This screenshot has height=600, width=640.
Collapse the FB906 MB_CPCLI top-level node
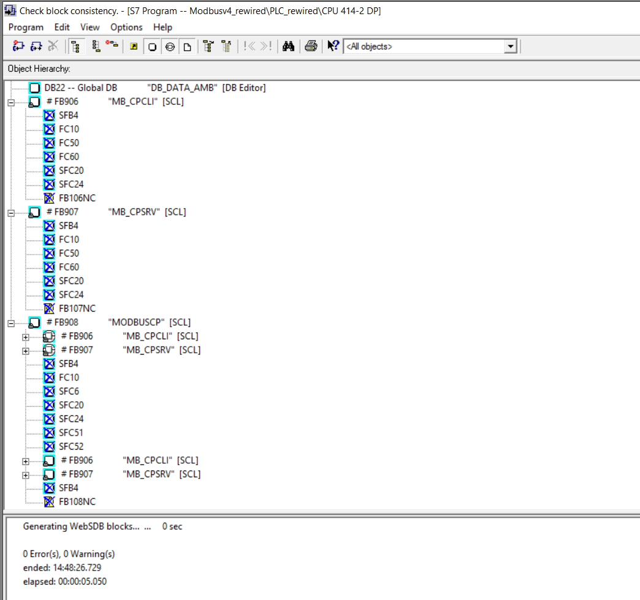click(10, 102)
